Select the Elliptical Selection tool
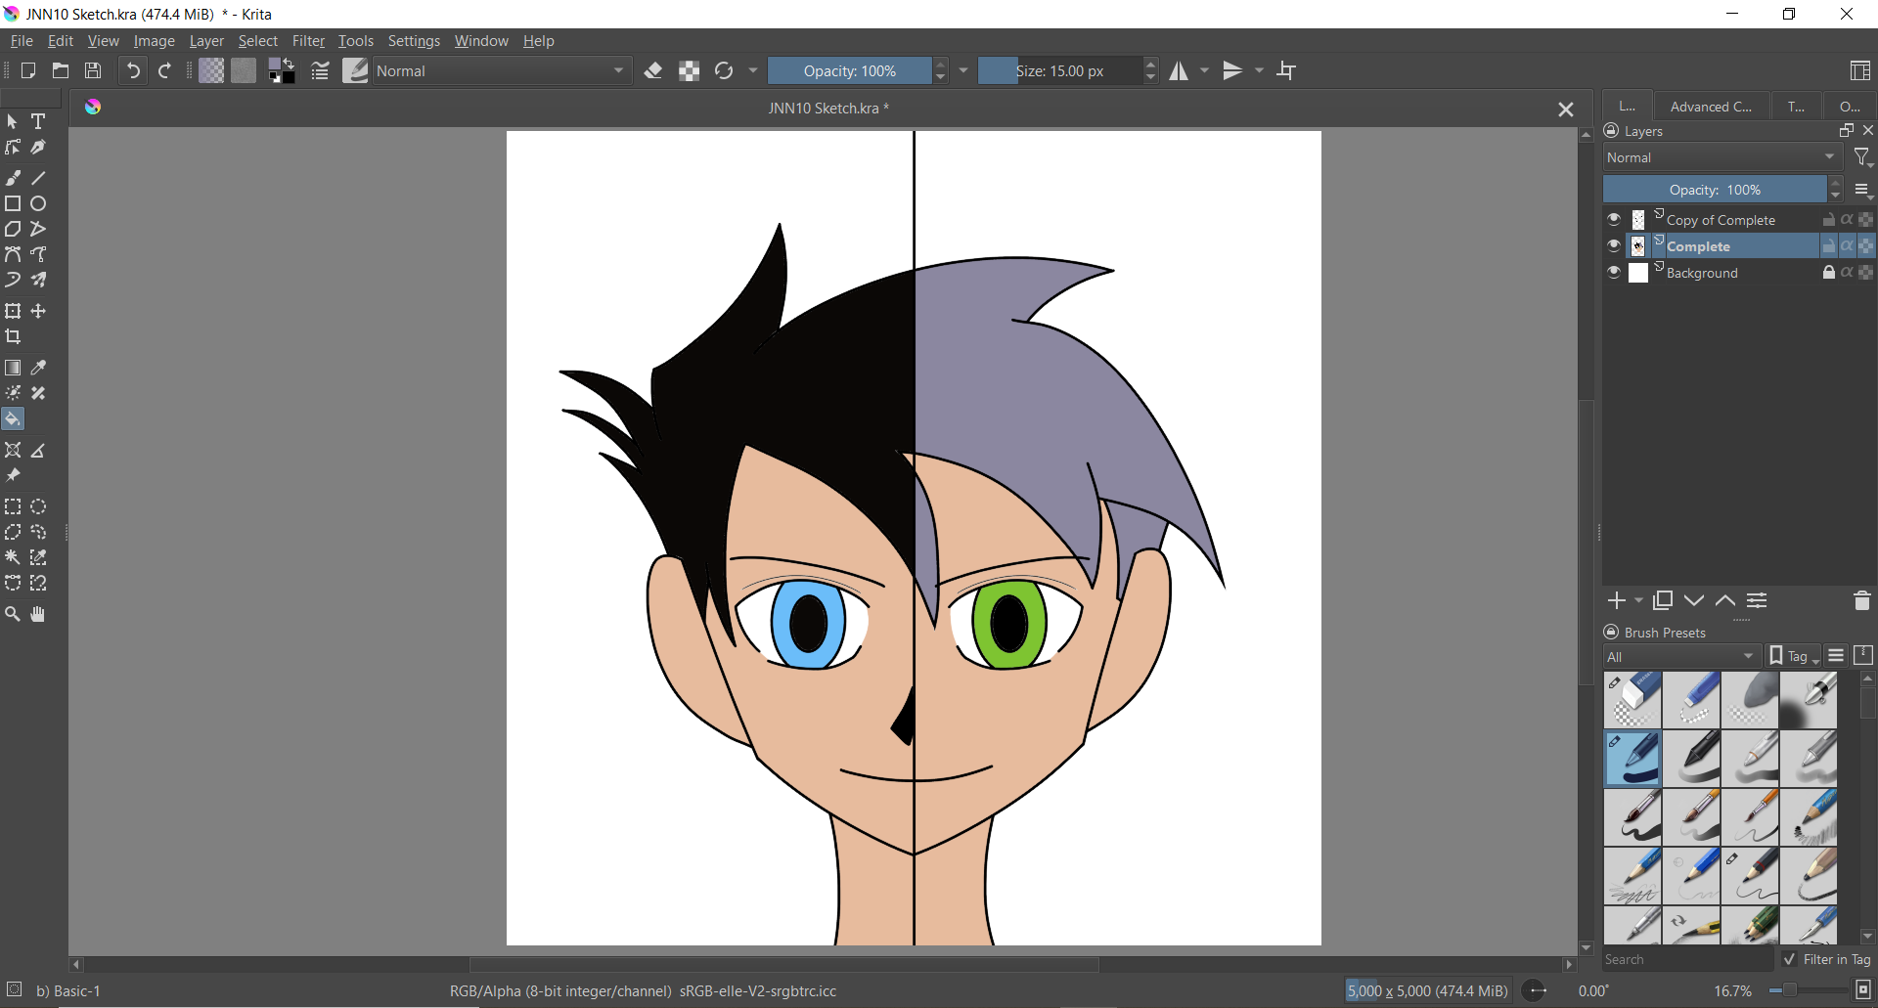Viewport: 1878px width, 1008px height. pos(38,506)
